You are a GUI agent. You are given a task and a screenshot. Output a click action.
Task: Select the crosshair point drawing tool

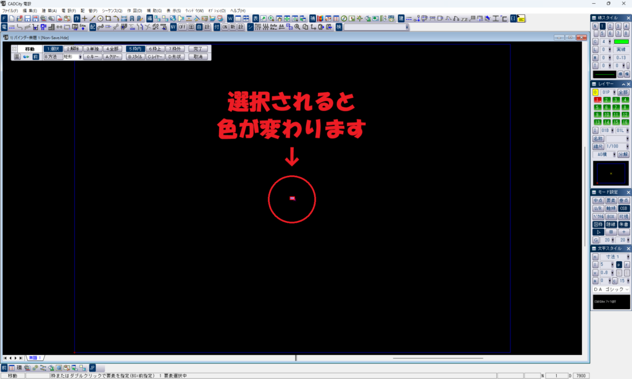(x=85, y=19)
